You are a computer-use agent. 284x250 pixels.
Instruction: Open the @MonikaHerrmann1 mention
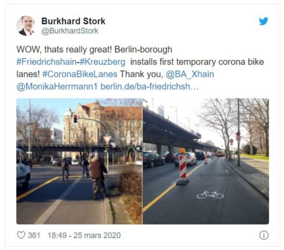tap(57, 87)
